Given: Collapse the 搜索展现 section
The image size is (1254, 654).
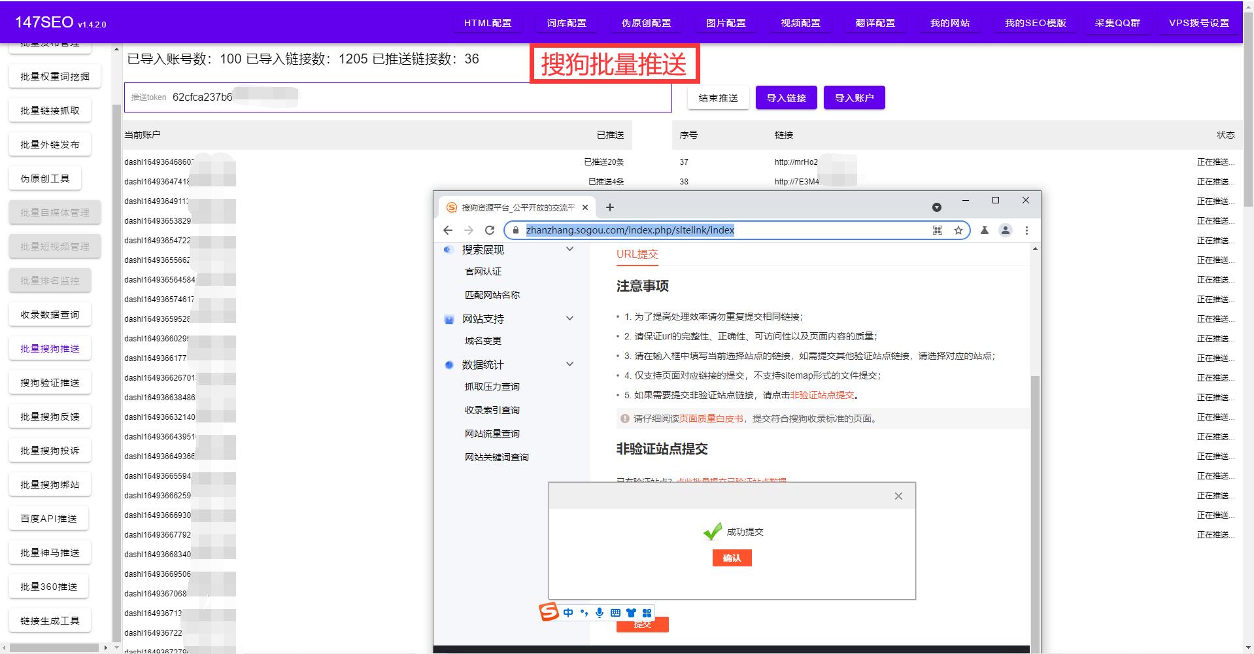Looking at the screenshot, I should [x=568, y=249].
